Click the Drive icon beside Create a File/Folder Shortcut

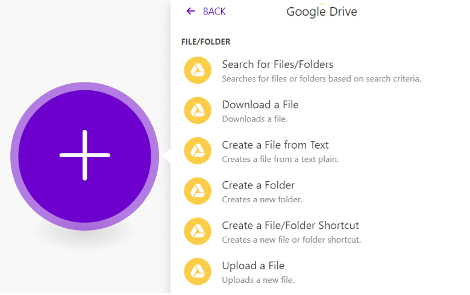[198, 231]
